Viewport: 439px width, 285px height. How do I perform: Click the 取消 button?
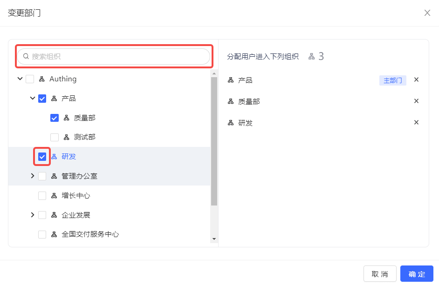point(380,274)
